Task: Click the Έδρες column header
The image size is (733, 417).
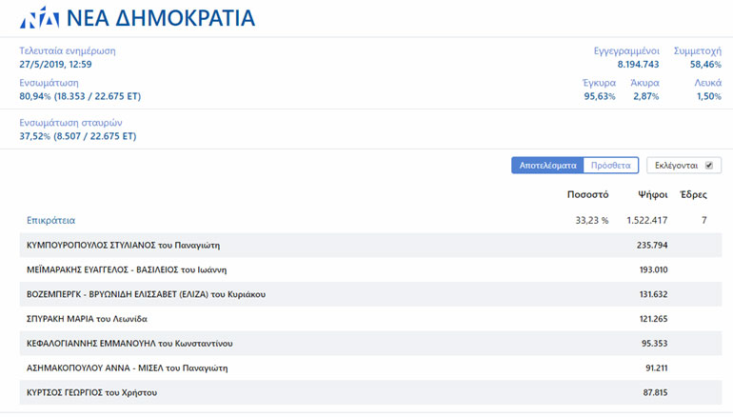Action: (x=692, y=194)
